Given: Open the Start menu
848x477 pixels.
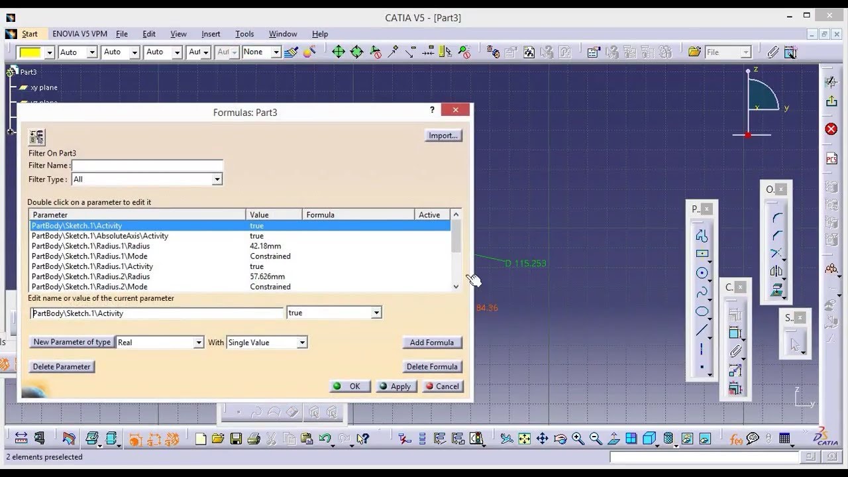Looking at the screenshot, I should [30, 34].
